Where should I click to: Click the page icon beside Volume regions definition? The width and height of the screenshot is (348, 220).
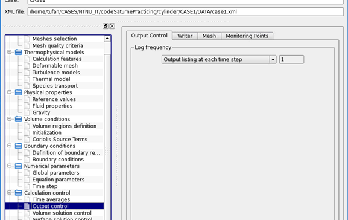(27, 126)
